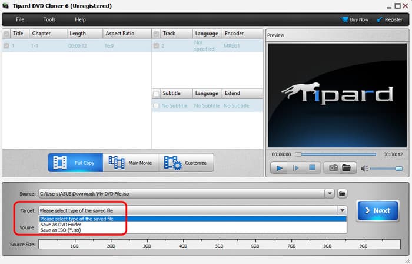Collapse the Target dropdown arrow
This screenshot has height=264, width=412.
342,210
